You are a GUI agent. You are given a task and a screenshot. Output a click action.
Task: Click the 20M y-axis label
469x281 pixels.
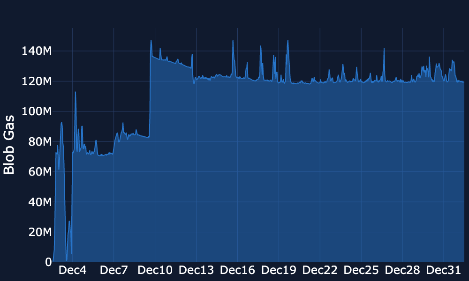pos(40,232)
